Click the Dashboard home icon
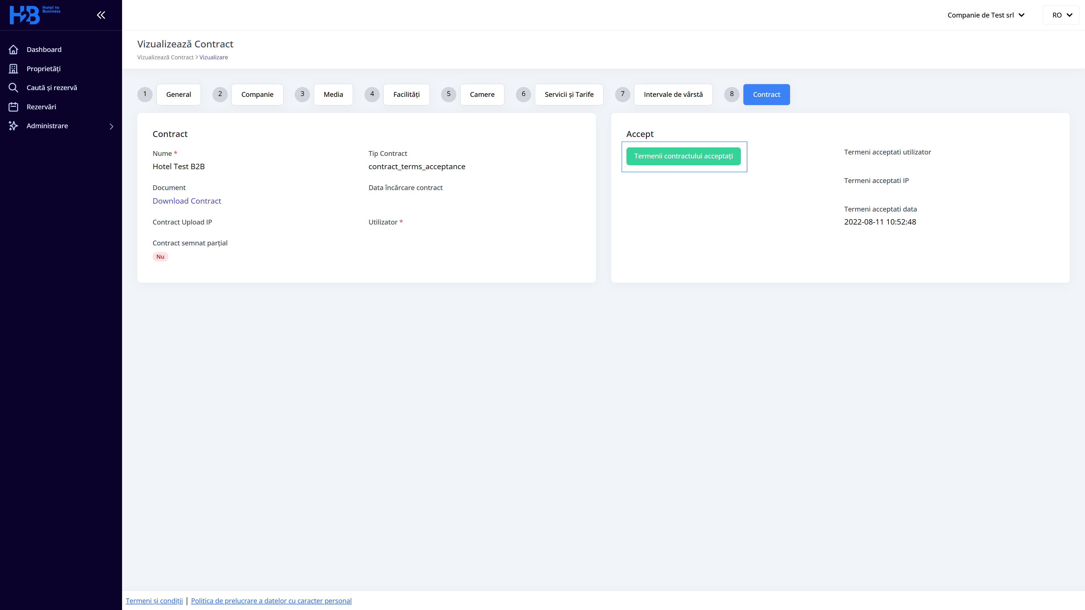Viewport: 1085px width, 610px height. pos(14,50)
